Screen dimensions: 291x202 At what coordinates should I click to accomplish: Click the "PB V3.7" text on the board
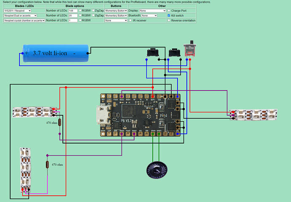126,121
